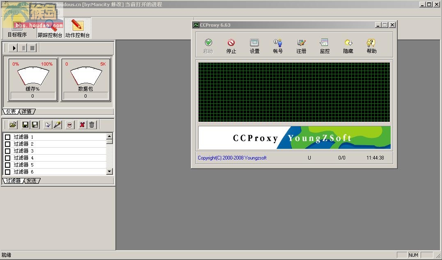Stop logging with the stop button

(x=32, y=48)
